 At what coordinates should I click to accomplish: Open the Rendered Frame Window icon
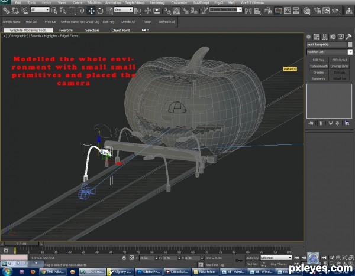pos(326,11)
